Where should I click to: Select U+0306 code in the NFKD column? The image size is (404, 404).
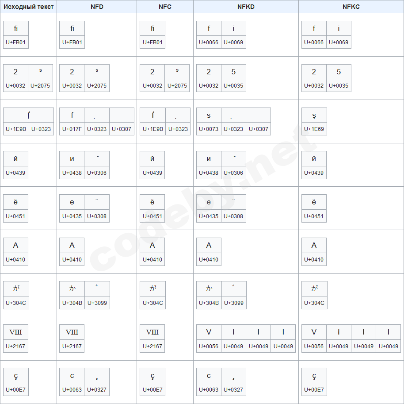233,173
